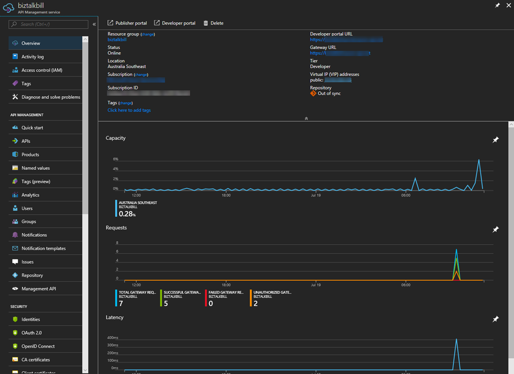Click the purple Tags icon
Viewport: 514px width, 374px height.
(15, 84)
